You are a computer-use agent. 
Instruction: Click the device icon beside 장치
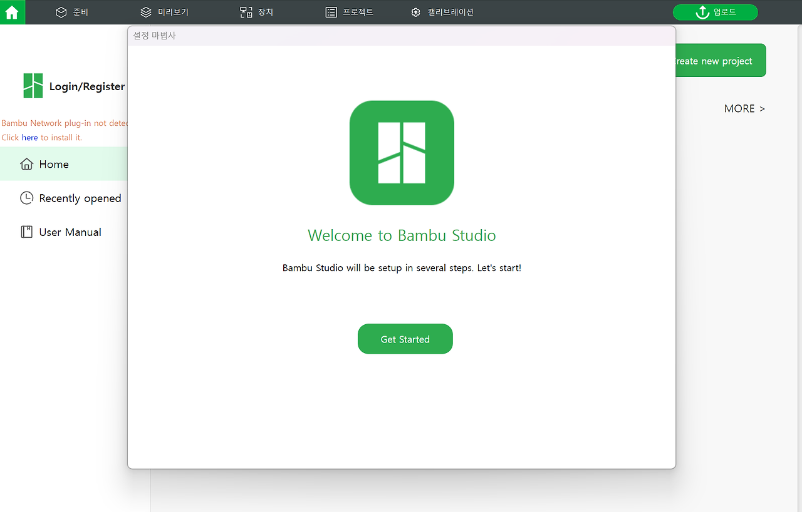click(246, 12)
